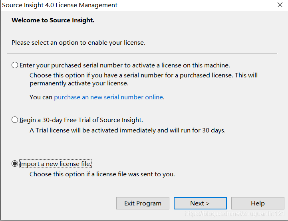
Task: Choose the 30-day Free Trial radio circle
Action: click(15, 120)
